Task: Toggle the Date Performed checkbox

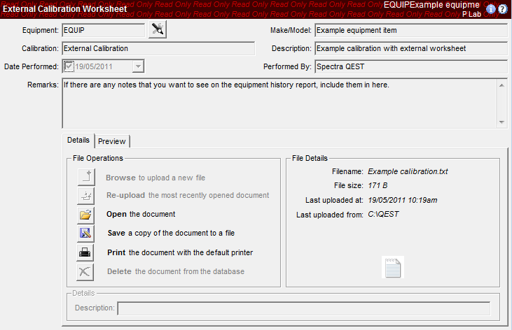Action: tap(68, 66)
